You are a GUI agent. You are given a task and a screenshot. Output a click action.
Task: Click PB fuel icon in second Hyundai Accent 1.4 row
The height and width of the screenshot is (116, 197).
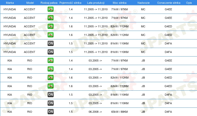(x=50, y=18)
